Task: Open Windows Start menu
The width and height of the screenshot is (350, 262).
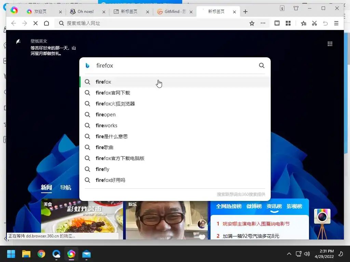Action: [x=11, y=254]
